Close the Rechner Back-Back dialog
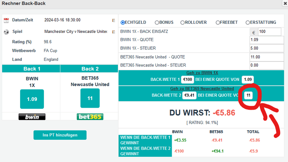 click(x=285, y=3)
